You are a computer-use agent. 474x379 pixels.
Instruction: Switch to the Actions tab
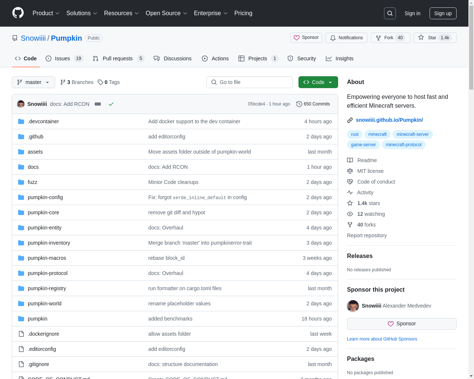[215, 58]
